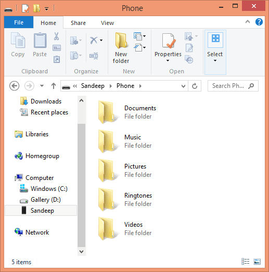Switch to the View tab

(x=107, y=23)
